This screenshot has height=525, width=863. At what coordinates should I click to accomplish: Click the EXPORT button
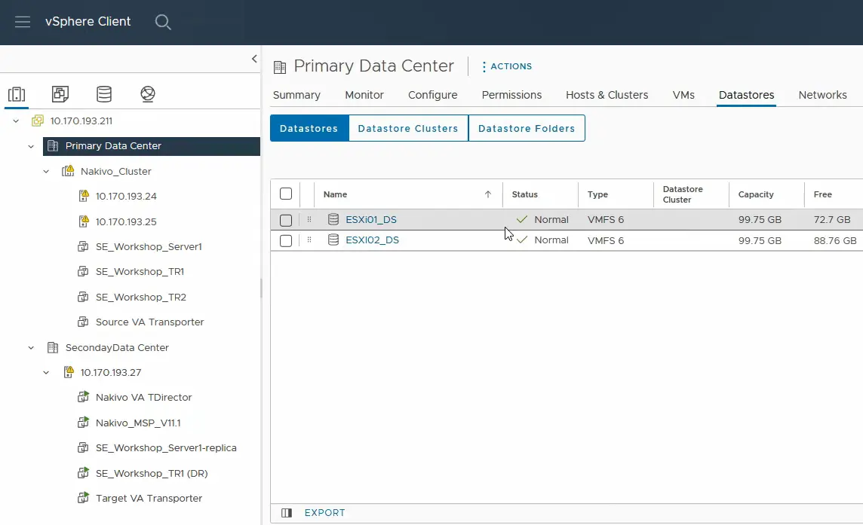click(324, 513)
